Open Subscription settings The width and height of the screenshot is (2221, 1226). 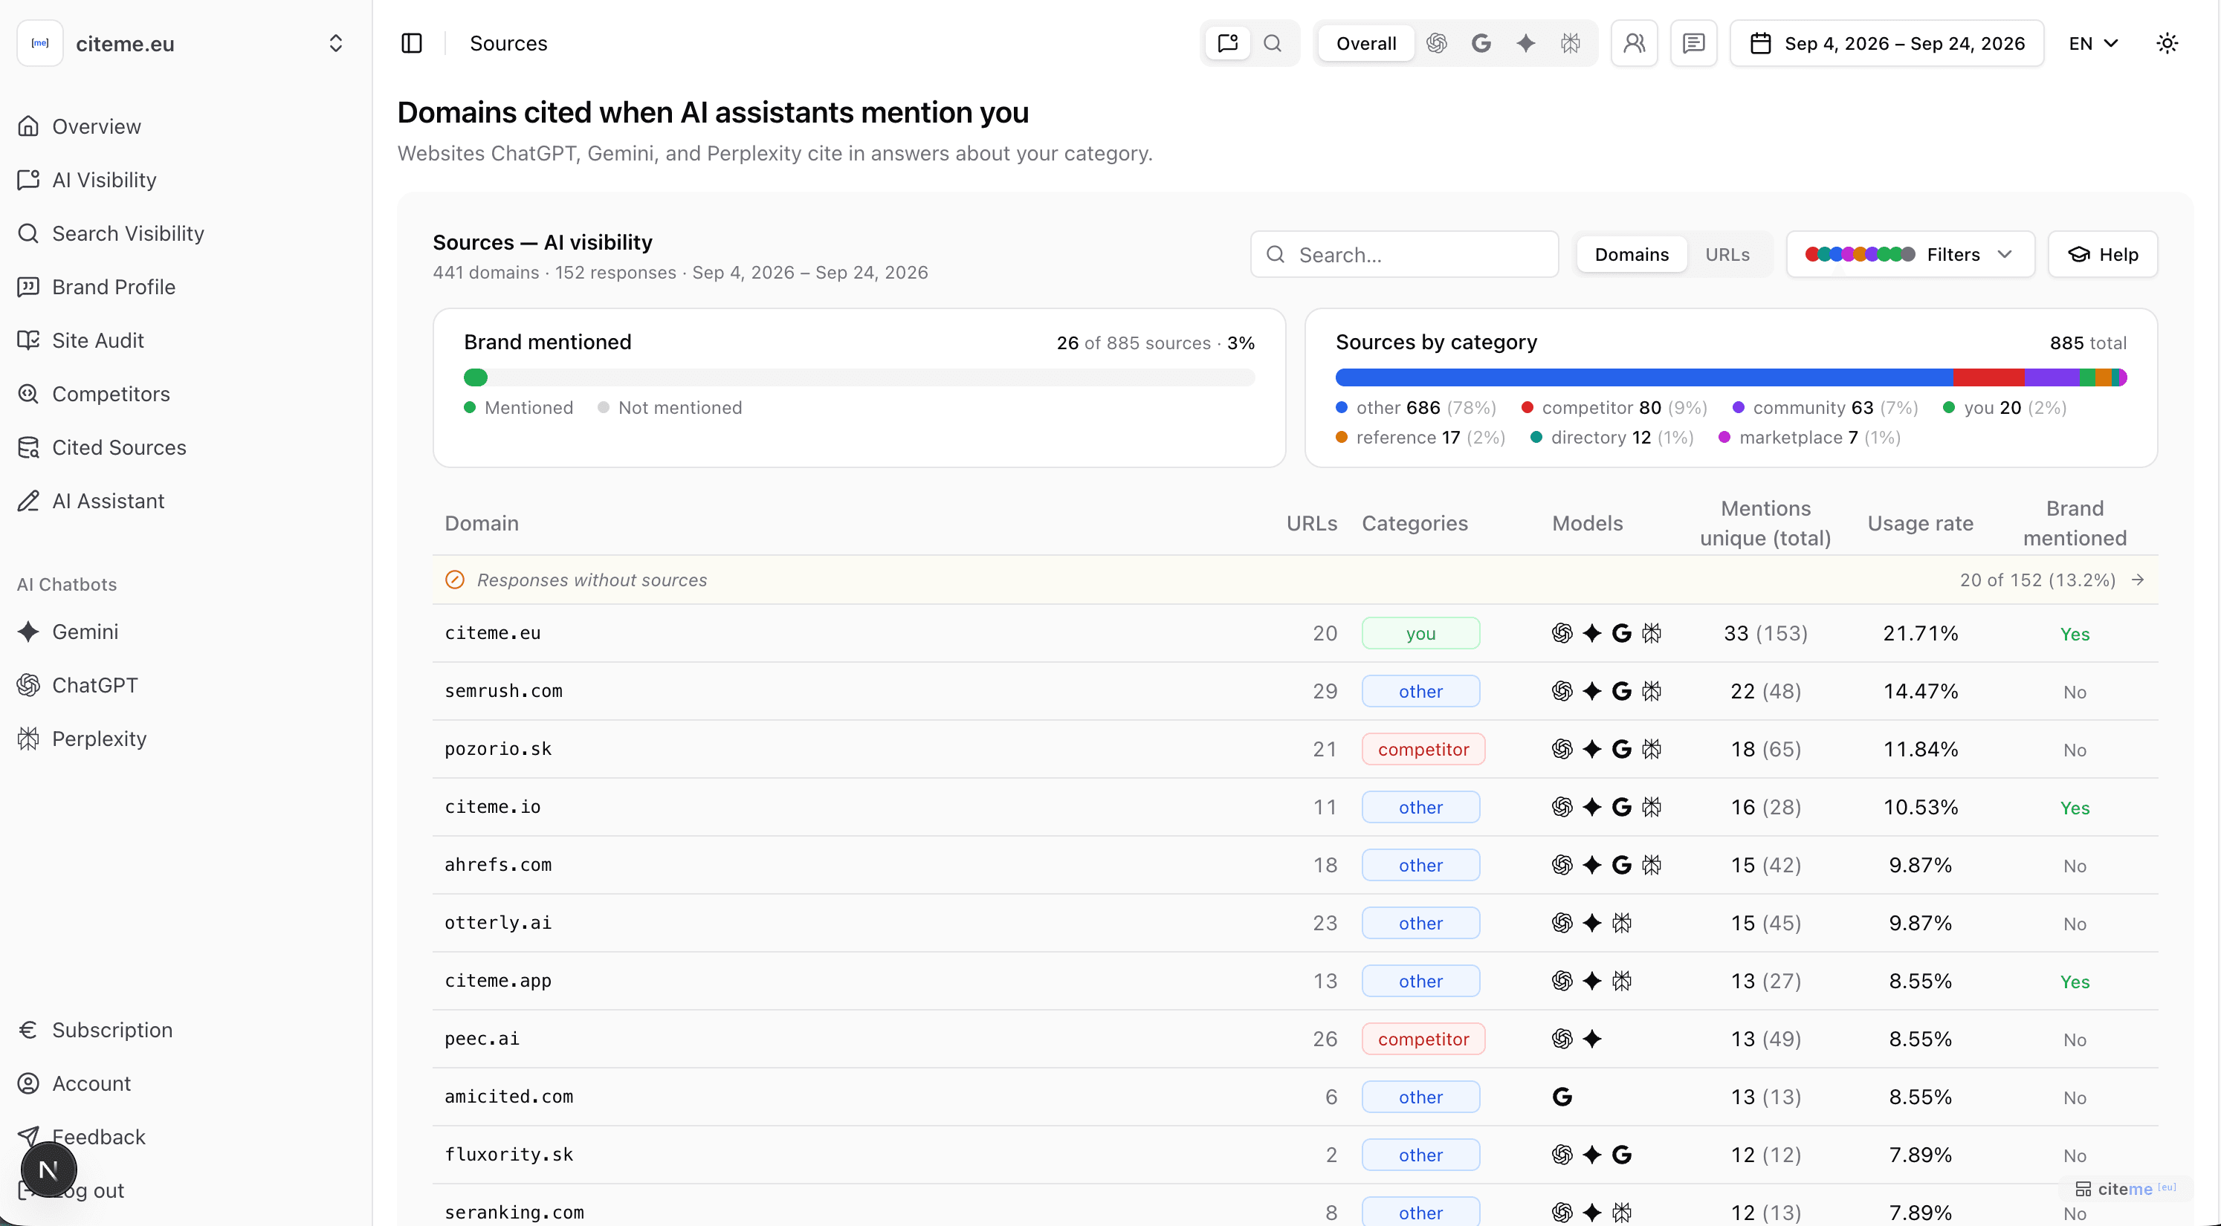click(111, 1031)
